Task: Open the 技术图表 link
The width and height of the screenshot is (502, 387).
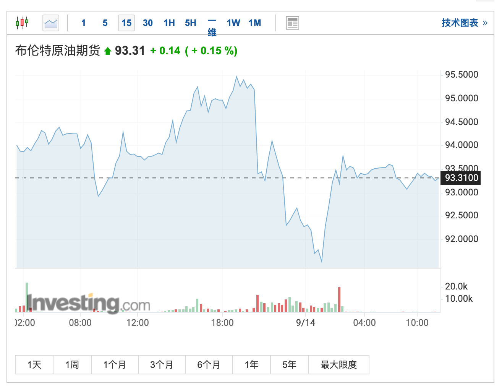Action: [x=460, y=23]
